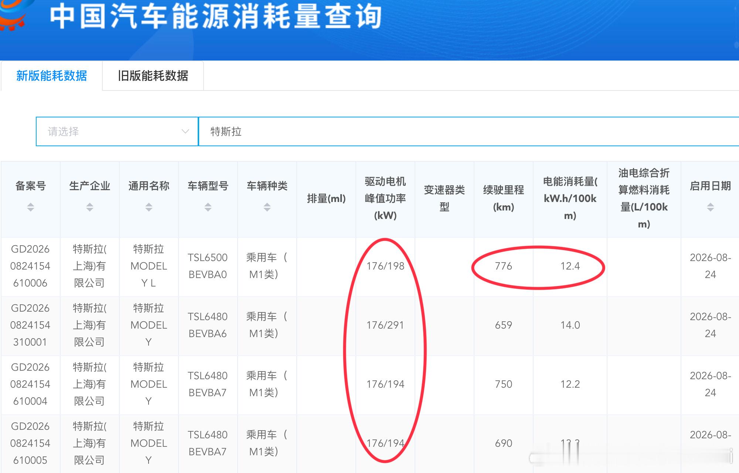Click the 油电综合折算燃料消耗量 column header
This screenshot has width=739, height=473.
click(644, 199)
